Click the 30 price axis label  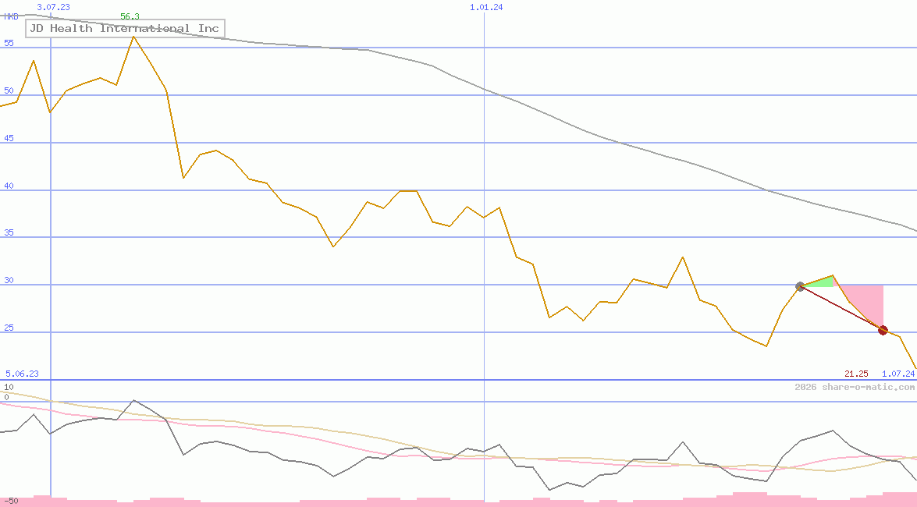(x=9, y=281)
